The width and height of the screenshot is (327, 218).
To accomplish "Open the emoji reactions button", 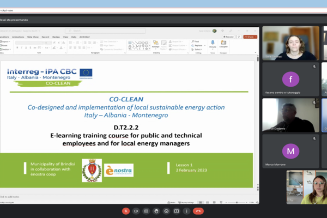I will [166, 211].
